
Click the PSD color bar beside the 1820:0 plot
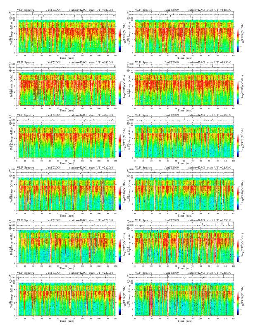(x=119, y=40)
